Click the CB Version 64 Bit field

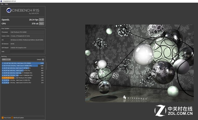click(x=27, y=44)
